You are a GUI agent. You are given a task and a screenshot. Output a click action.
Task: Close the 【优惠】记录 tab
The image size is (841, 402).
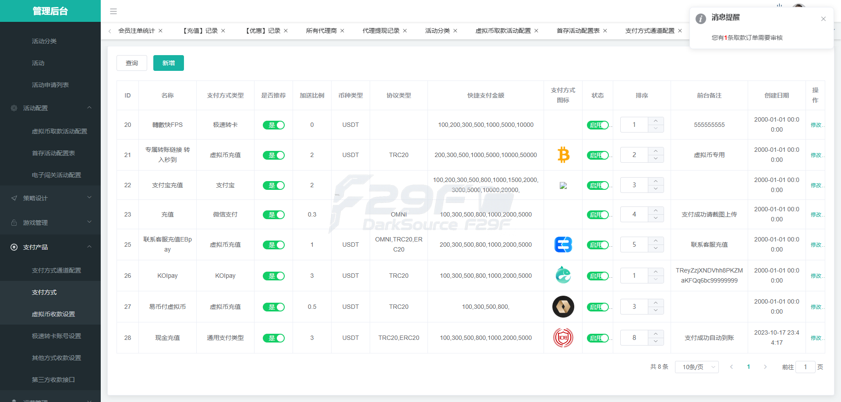click(286, 31)
